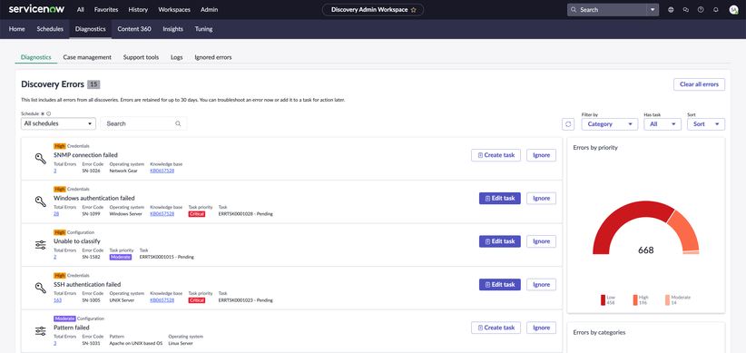Open the Admin menu
This screenshot has width=746, height=353.
tap(210, 9)
